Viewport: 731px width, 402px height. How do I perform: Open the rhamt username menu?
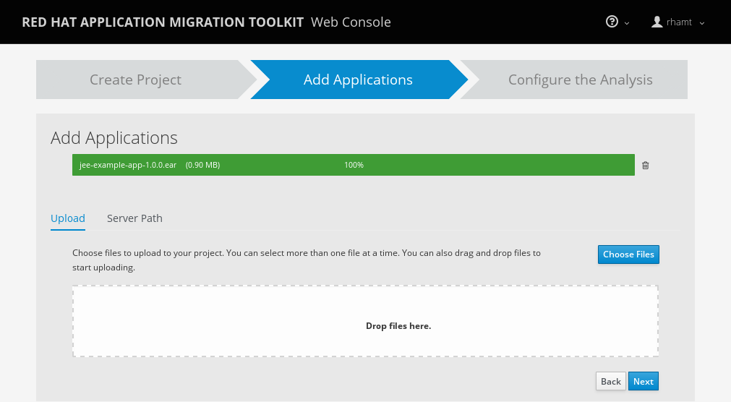679,22
